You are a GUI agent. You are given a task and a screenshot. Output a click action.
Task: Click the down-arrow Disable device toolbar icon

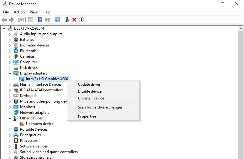coord(81,20)
